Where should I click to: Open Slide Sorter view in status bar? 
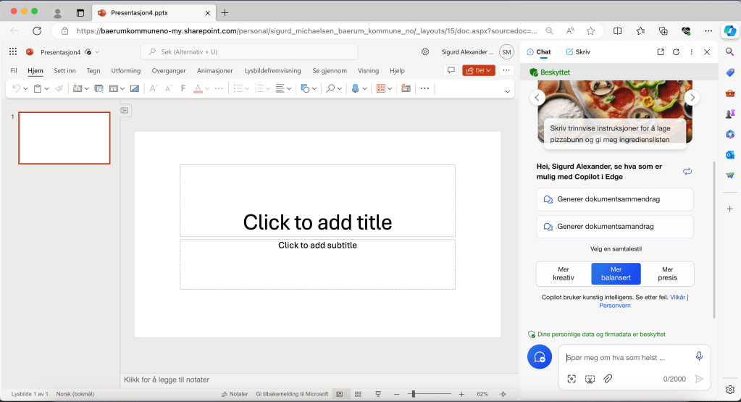click(358, 394)
